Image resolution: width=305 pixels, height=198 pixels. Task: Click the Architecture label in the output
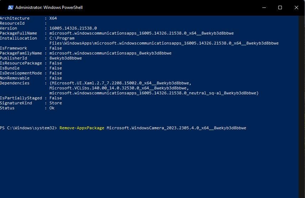pos(15,18)
